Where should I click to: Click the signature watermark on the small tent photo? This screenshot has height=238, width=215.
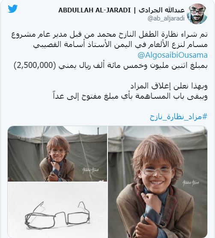(90, 170)
